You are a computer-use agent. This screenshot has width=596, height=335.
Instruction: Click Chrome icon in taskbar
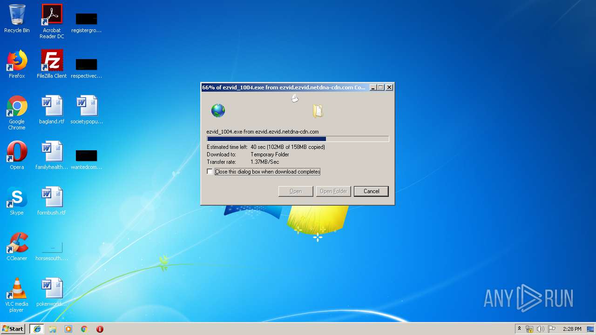pos(84,329)
